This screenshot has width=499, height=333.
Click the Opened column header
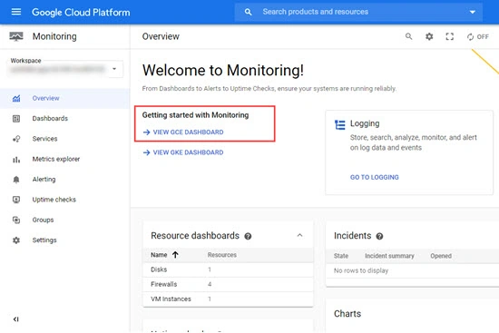(441, 256)
